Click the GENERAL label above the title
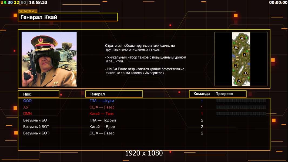The image size is (288, 162). (x=28, y=11)
